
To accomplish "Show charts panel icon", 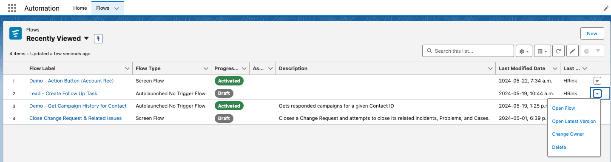I will pos(586,51).
